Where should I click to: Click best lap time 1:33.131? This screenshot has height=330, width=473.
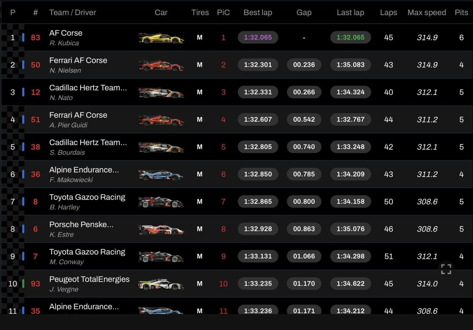(x=258, y=256)
